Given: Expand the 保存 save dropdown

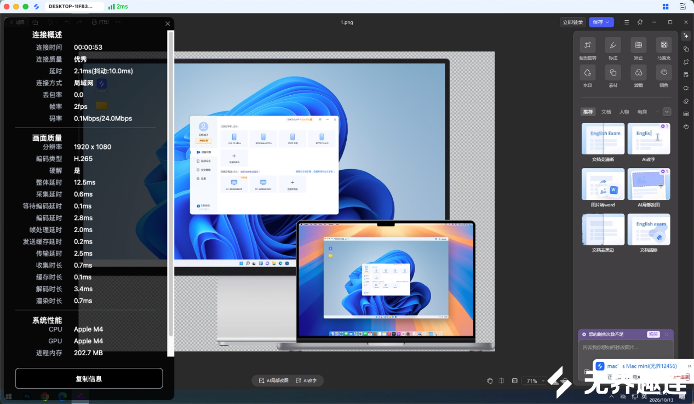Looking at the screenshot, I should [609, 22].
